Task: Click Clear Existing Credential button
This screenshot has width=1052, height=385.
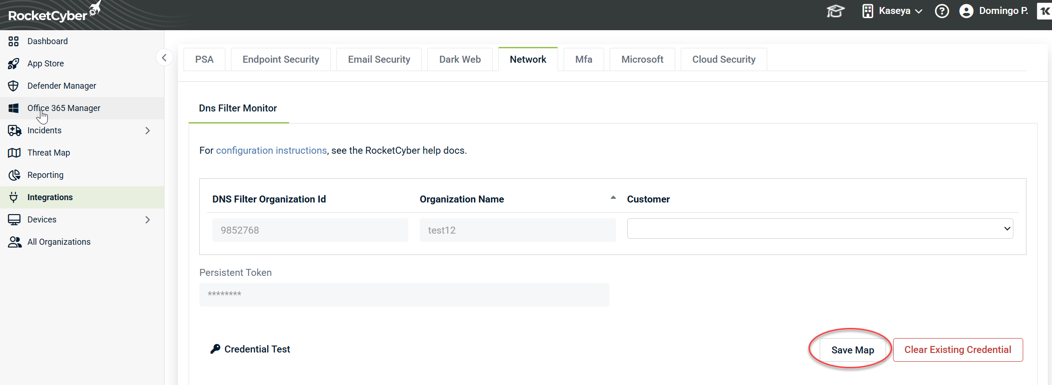Action: [x=957, y=350]
